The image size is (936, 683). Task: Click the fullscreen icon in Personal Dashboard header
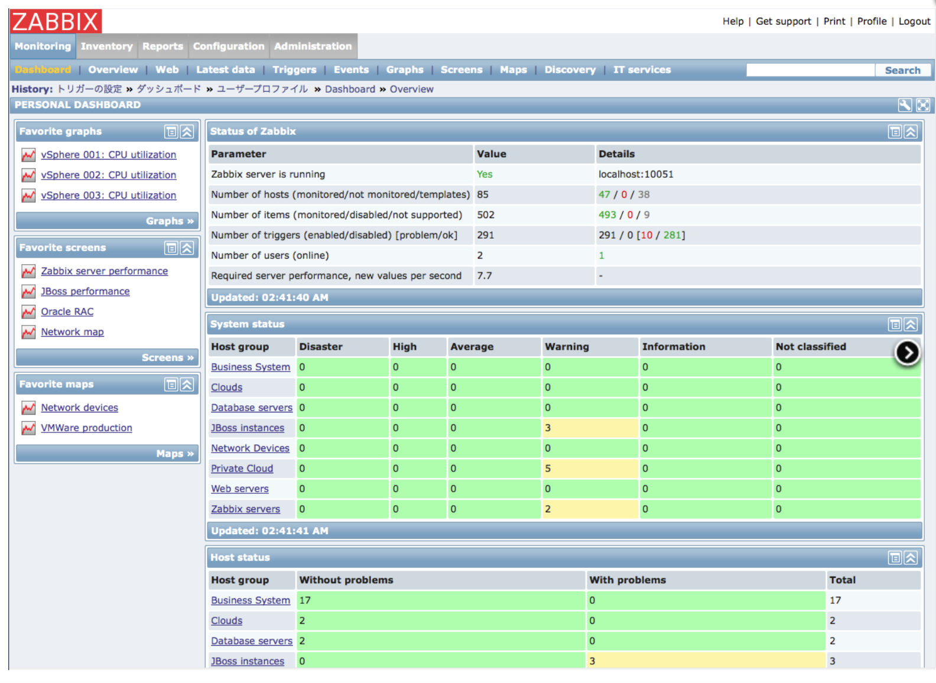[922, 105]
